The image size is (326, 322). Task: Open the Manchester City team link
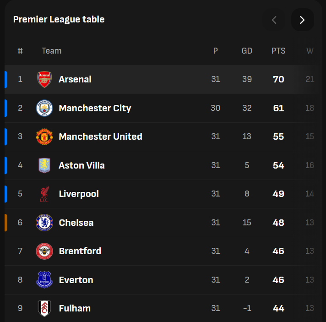click(95, 108)
